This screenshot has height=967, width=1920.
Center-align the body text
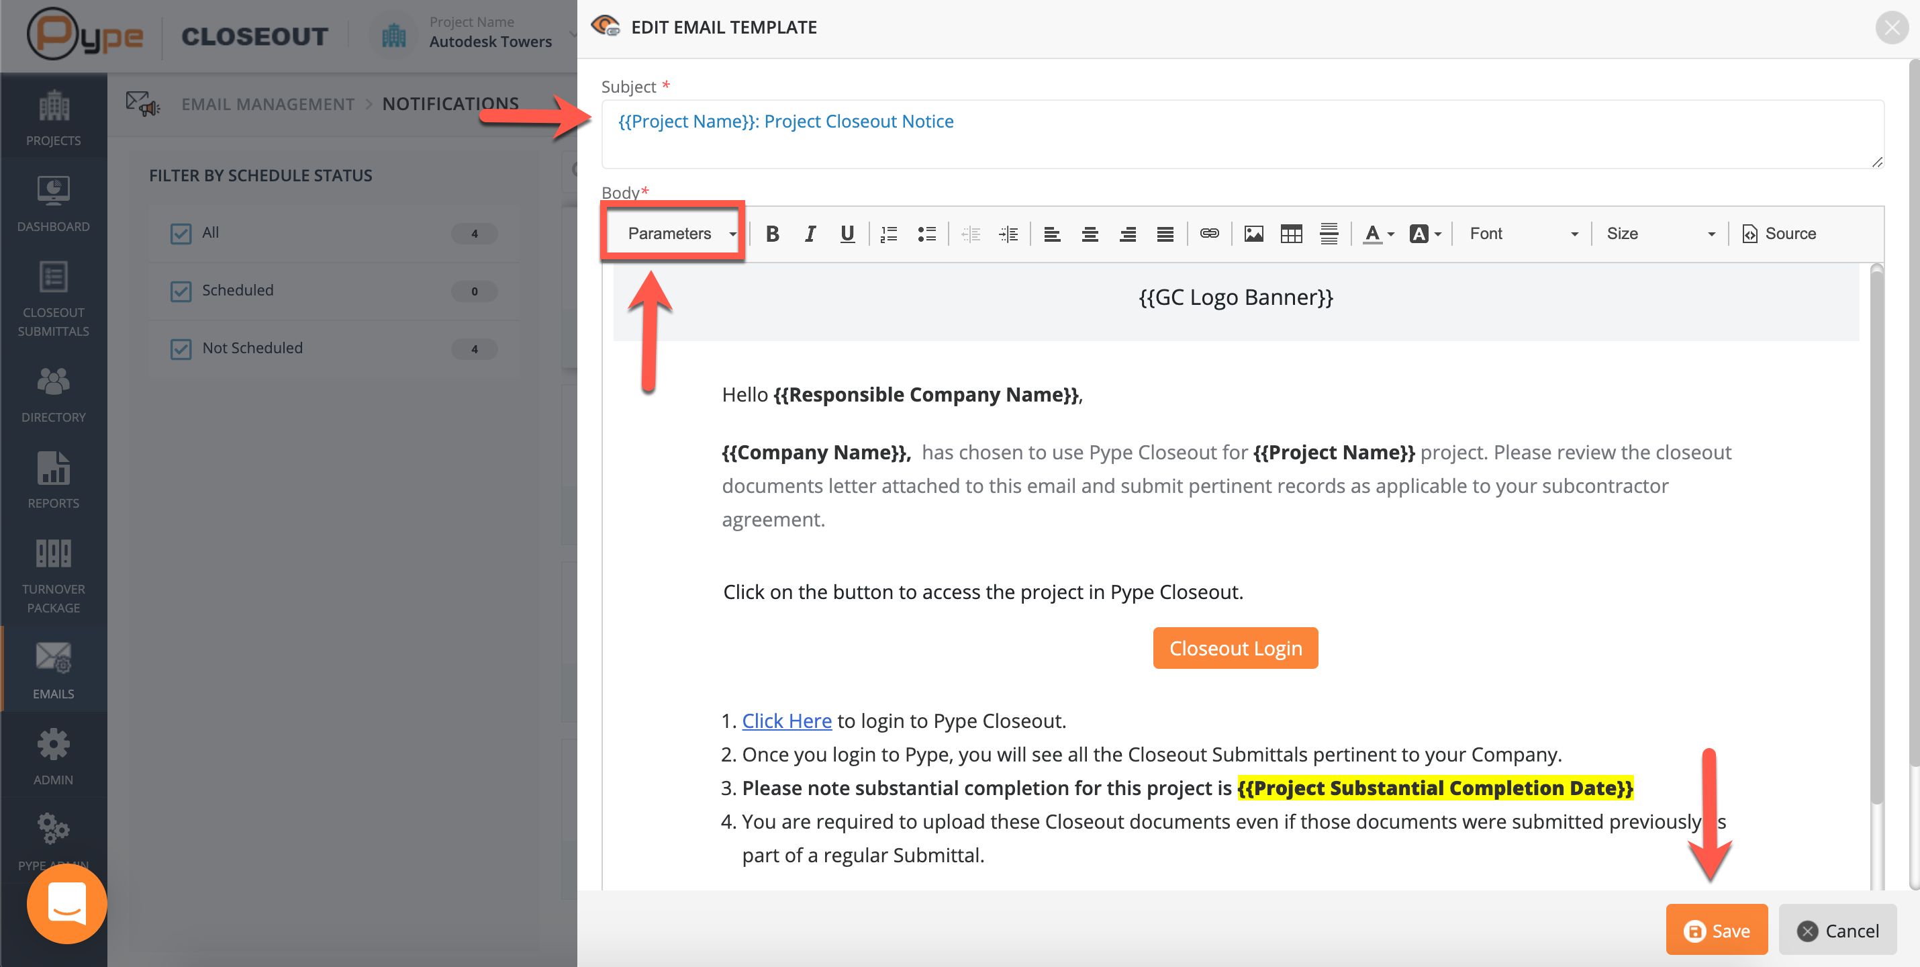click(1090, 234)
